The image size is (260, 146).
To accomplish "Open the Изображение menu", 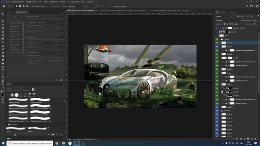I will pos(31,2).
